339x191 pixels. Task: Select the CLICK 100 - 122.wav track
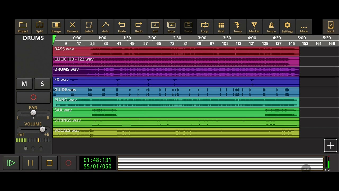point(176,62)
